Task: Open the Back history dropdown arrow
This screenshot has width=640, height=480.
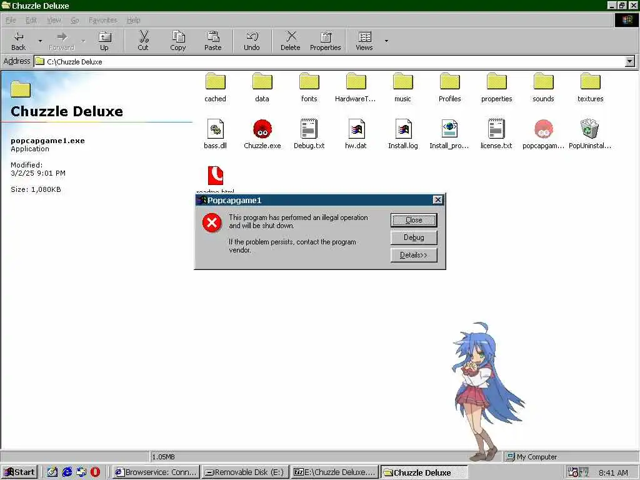Action: 40,41
